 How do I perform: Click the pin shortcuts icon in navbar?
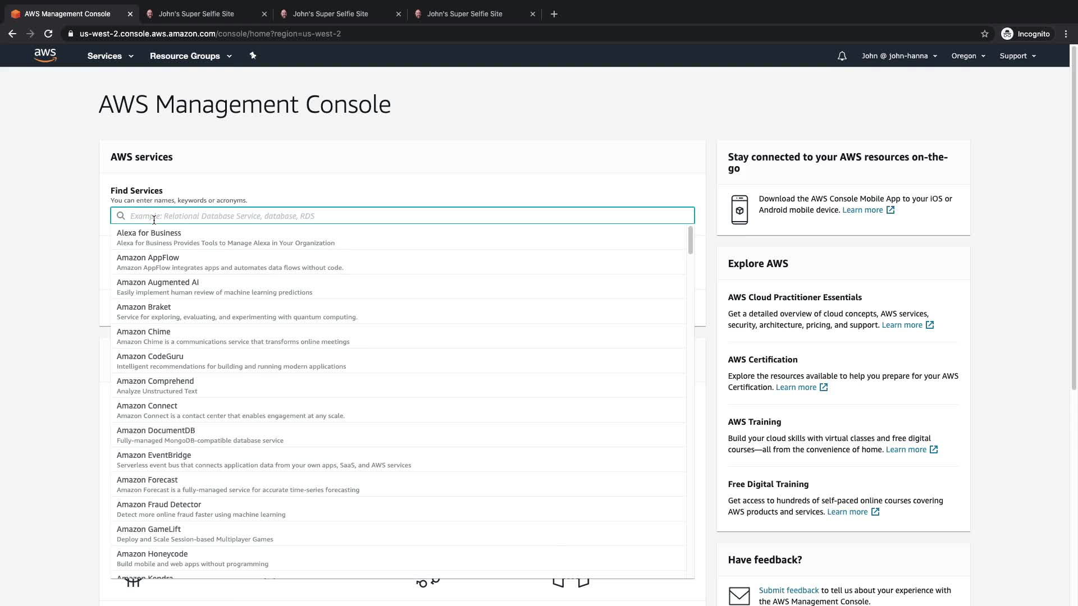click(x=253, y=56)
